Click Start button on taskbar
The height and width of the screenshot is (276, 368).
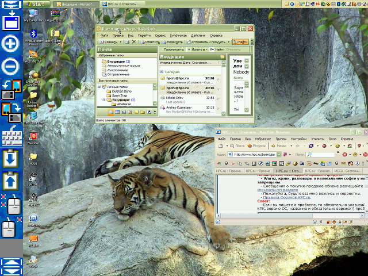36,4
